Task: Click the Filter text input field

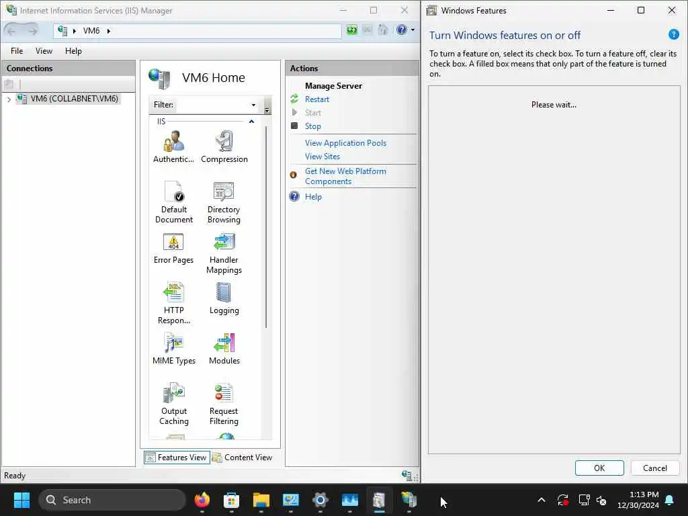Action: (212, 105)
